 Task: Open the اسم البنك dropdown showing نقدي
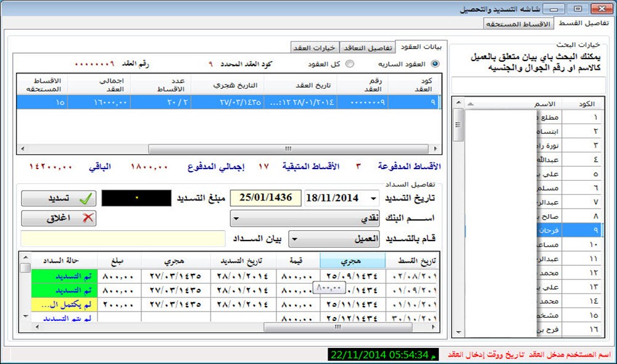[235, 218]
